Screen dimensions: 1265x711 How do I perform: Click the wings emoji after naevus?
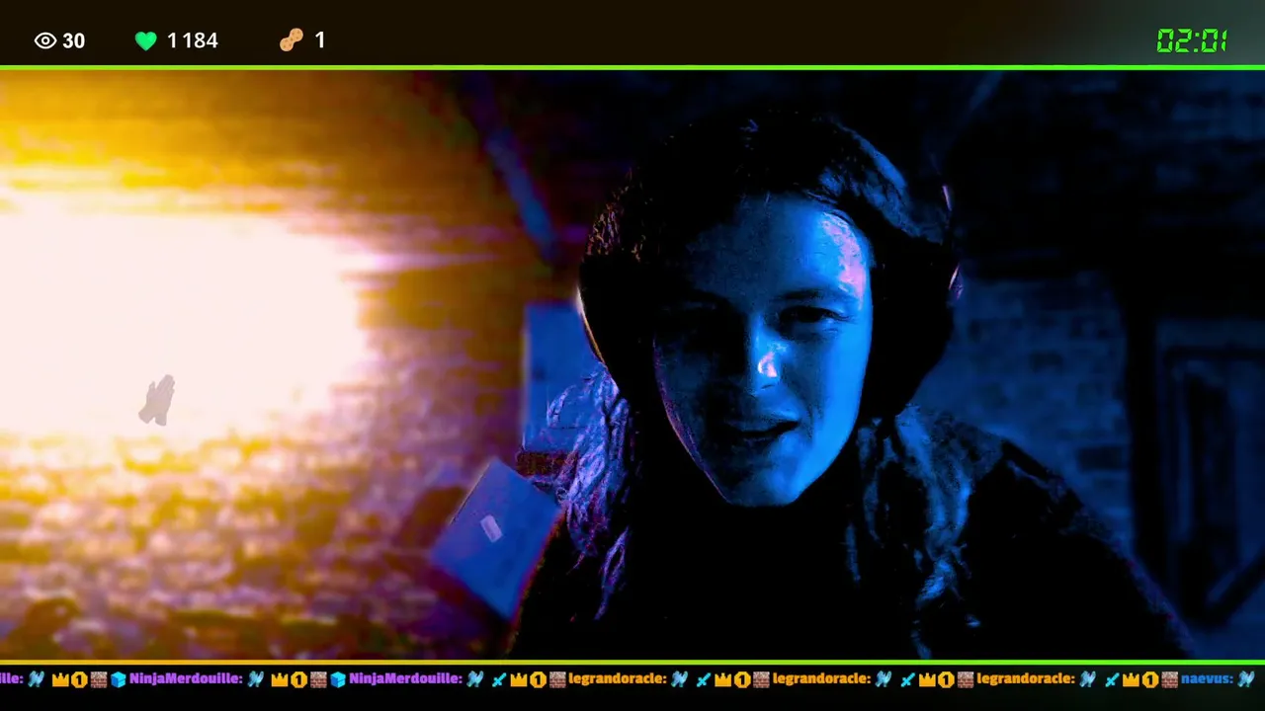point(1246,678)
